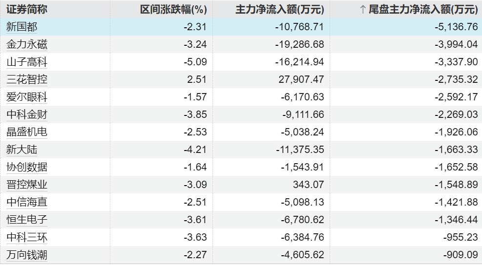Open the 新大陆 stock link
The width and height of the screenshot is (482, 265).
21,150
